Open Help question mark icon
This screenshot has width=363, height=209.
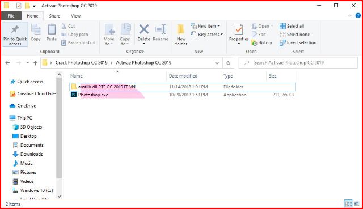pos(358,16)
